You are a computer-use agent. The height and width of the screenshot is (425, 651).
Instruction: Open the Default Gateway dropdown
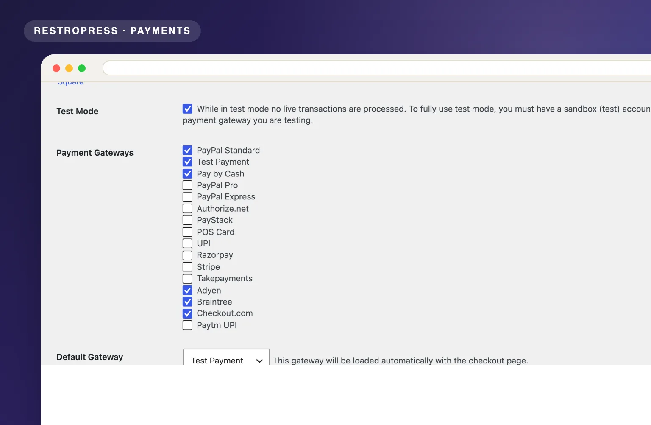click(226, 357)
